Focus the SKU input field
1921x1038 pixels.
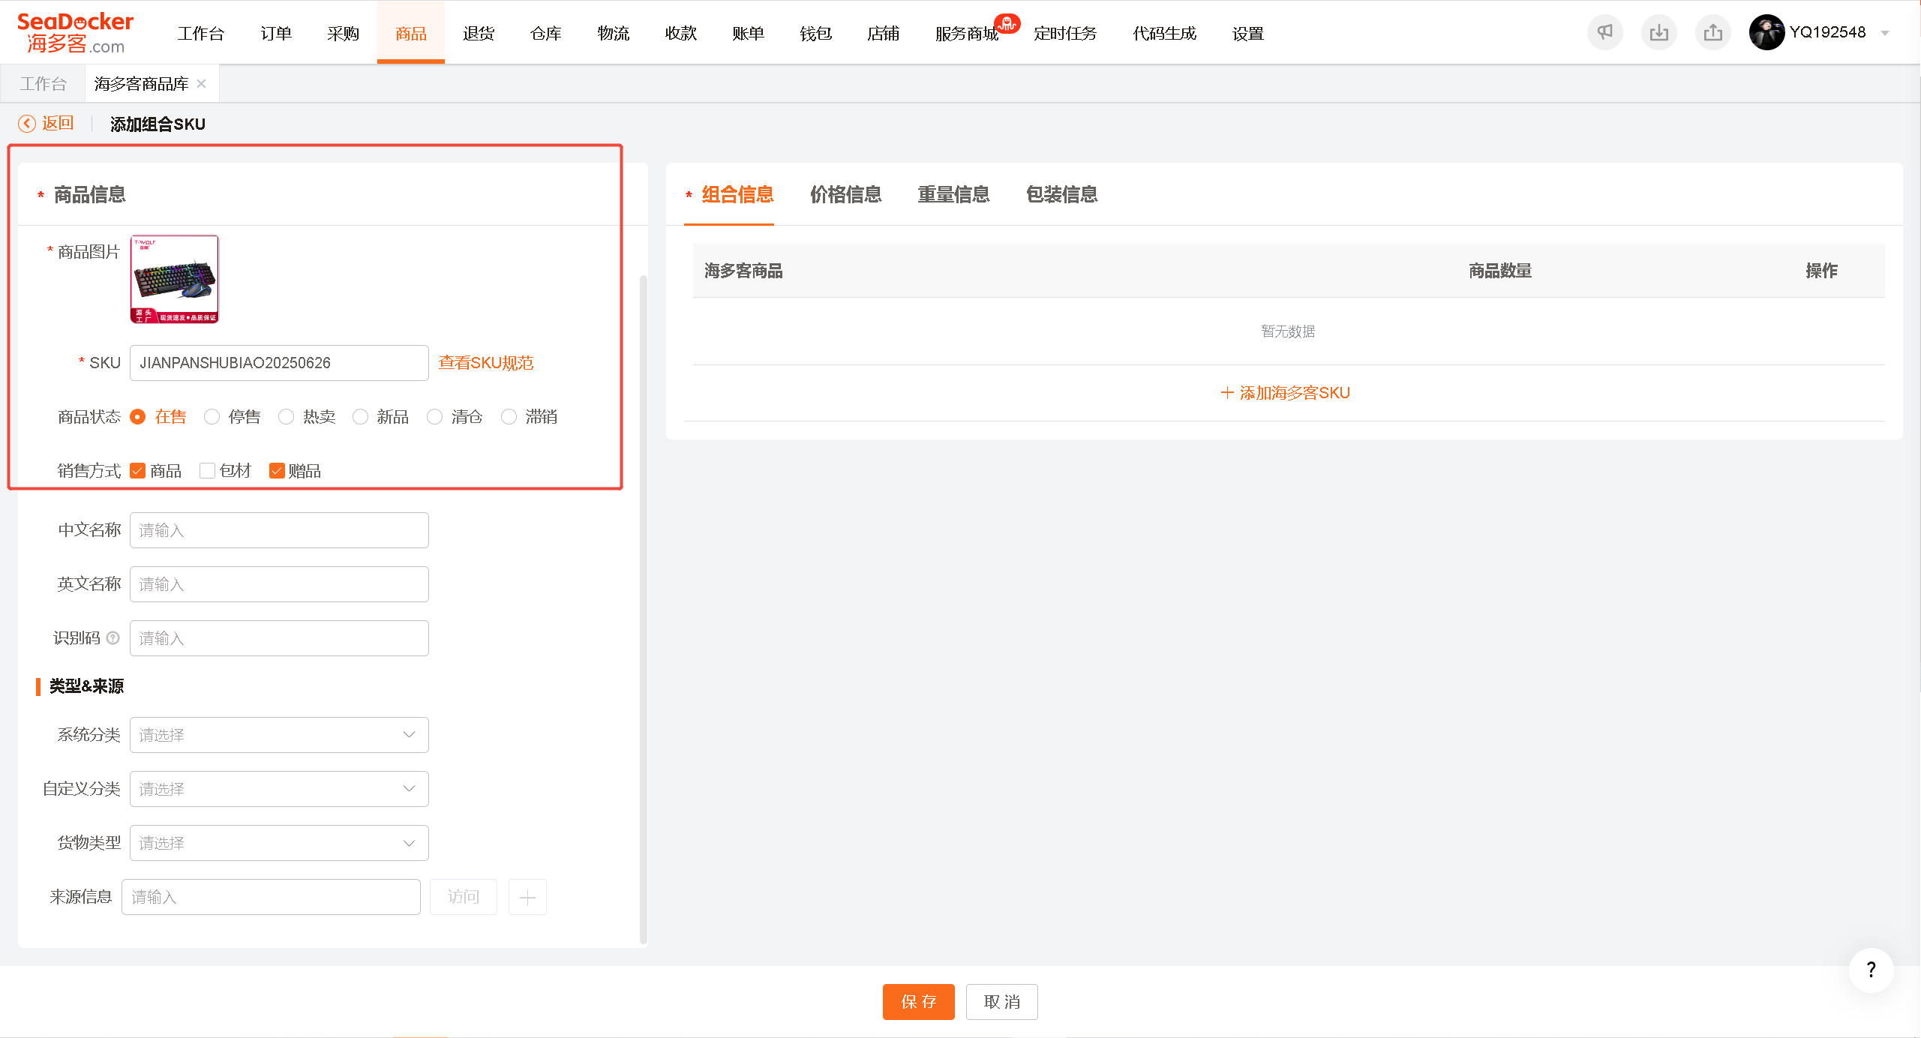click(x=279, y=363)
